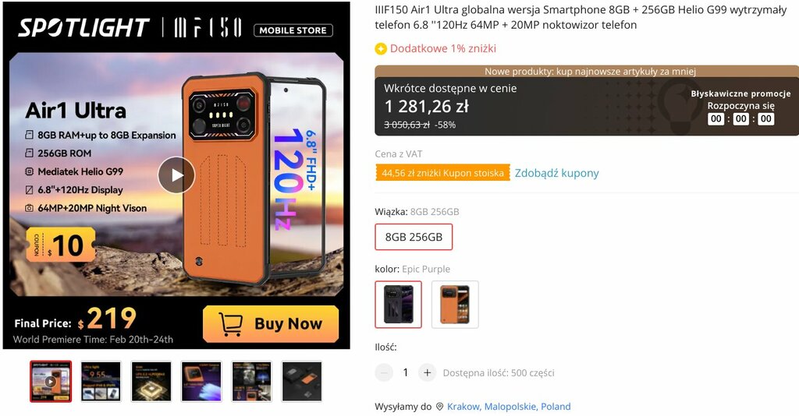Open the fourth thumbnail with purple light
The image size is (799, 416).
click(x=201, y=382)
